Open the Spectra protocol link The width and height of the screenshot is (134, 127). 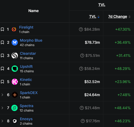(27, 106)
